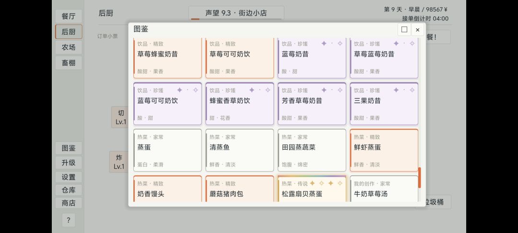Close the 图鉴 dialog
518x233 pixels.
click(x=418, y=30)
